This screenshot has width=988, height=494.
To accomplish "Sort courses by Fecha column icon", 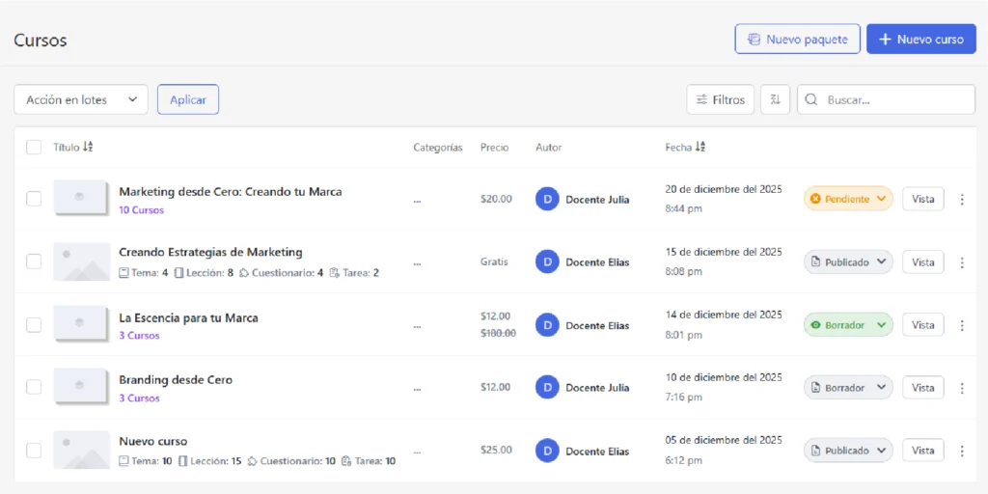I will [x=700, y=148].
